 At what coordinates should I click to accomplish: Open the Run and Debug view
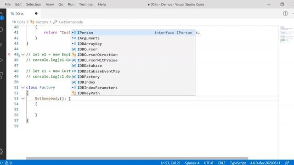(x=1, y=60)
